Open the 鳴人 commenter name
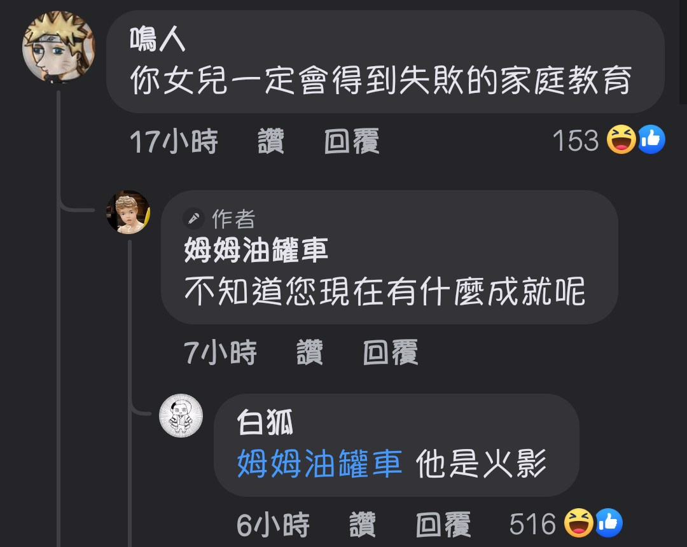Viewport: 687px width, 547px height. point(157,39)
